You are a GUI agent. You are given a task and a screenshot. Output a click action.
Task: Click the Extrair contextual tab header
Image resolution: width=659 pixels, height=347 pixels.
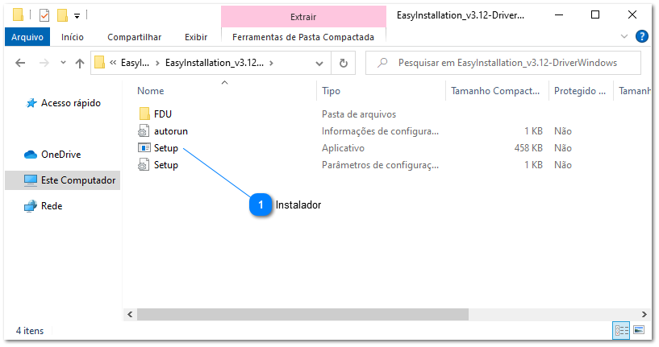pyautogui.click(x=303, y=17)
